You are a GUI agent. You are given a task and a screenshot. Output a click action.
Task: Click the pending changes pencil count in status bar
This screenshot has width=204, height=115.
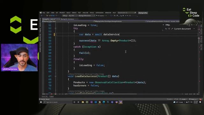[176, 99]
